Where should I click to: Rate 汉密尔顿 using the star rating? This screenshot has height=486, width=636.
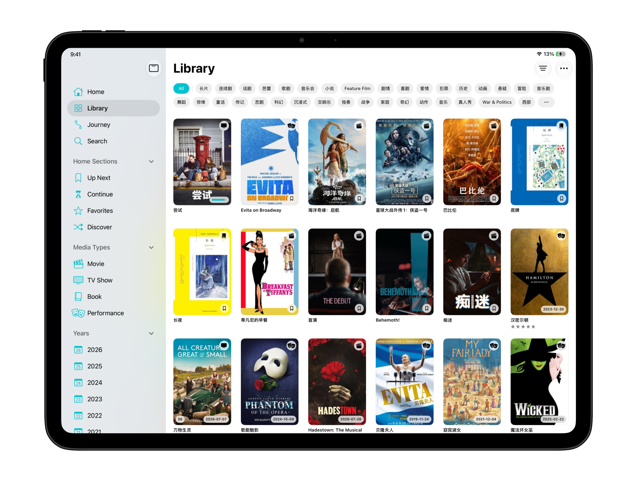click(523, 327)
